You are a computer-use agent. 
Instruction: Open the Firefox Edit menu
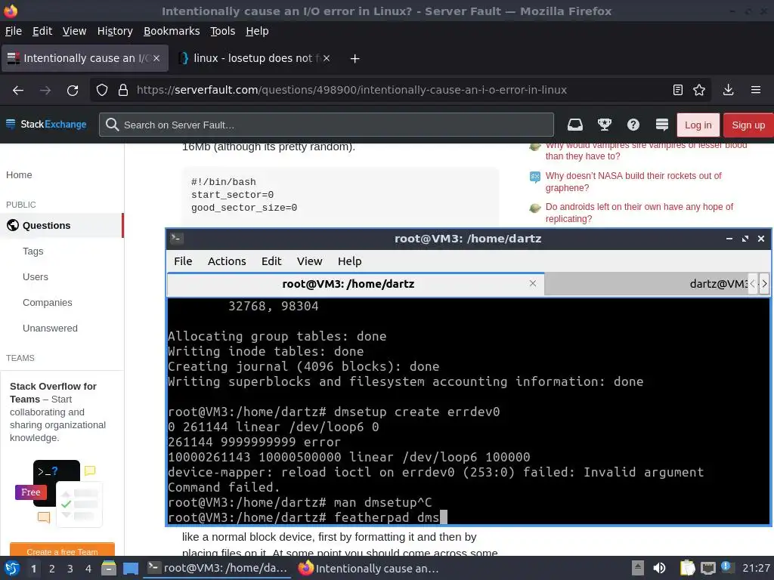pos(42,31)
